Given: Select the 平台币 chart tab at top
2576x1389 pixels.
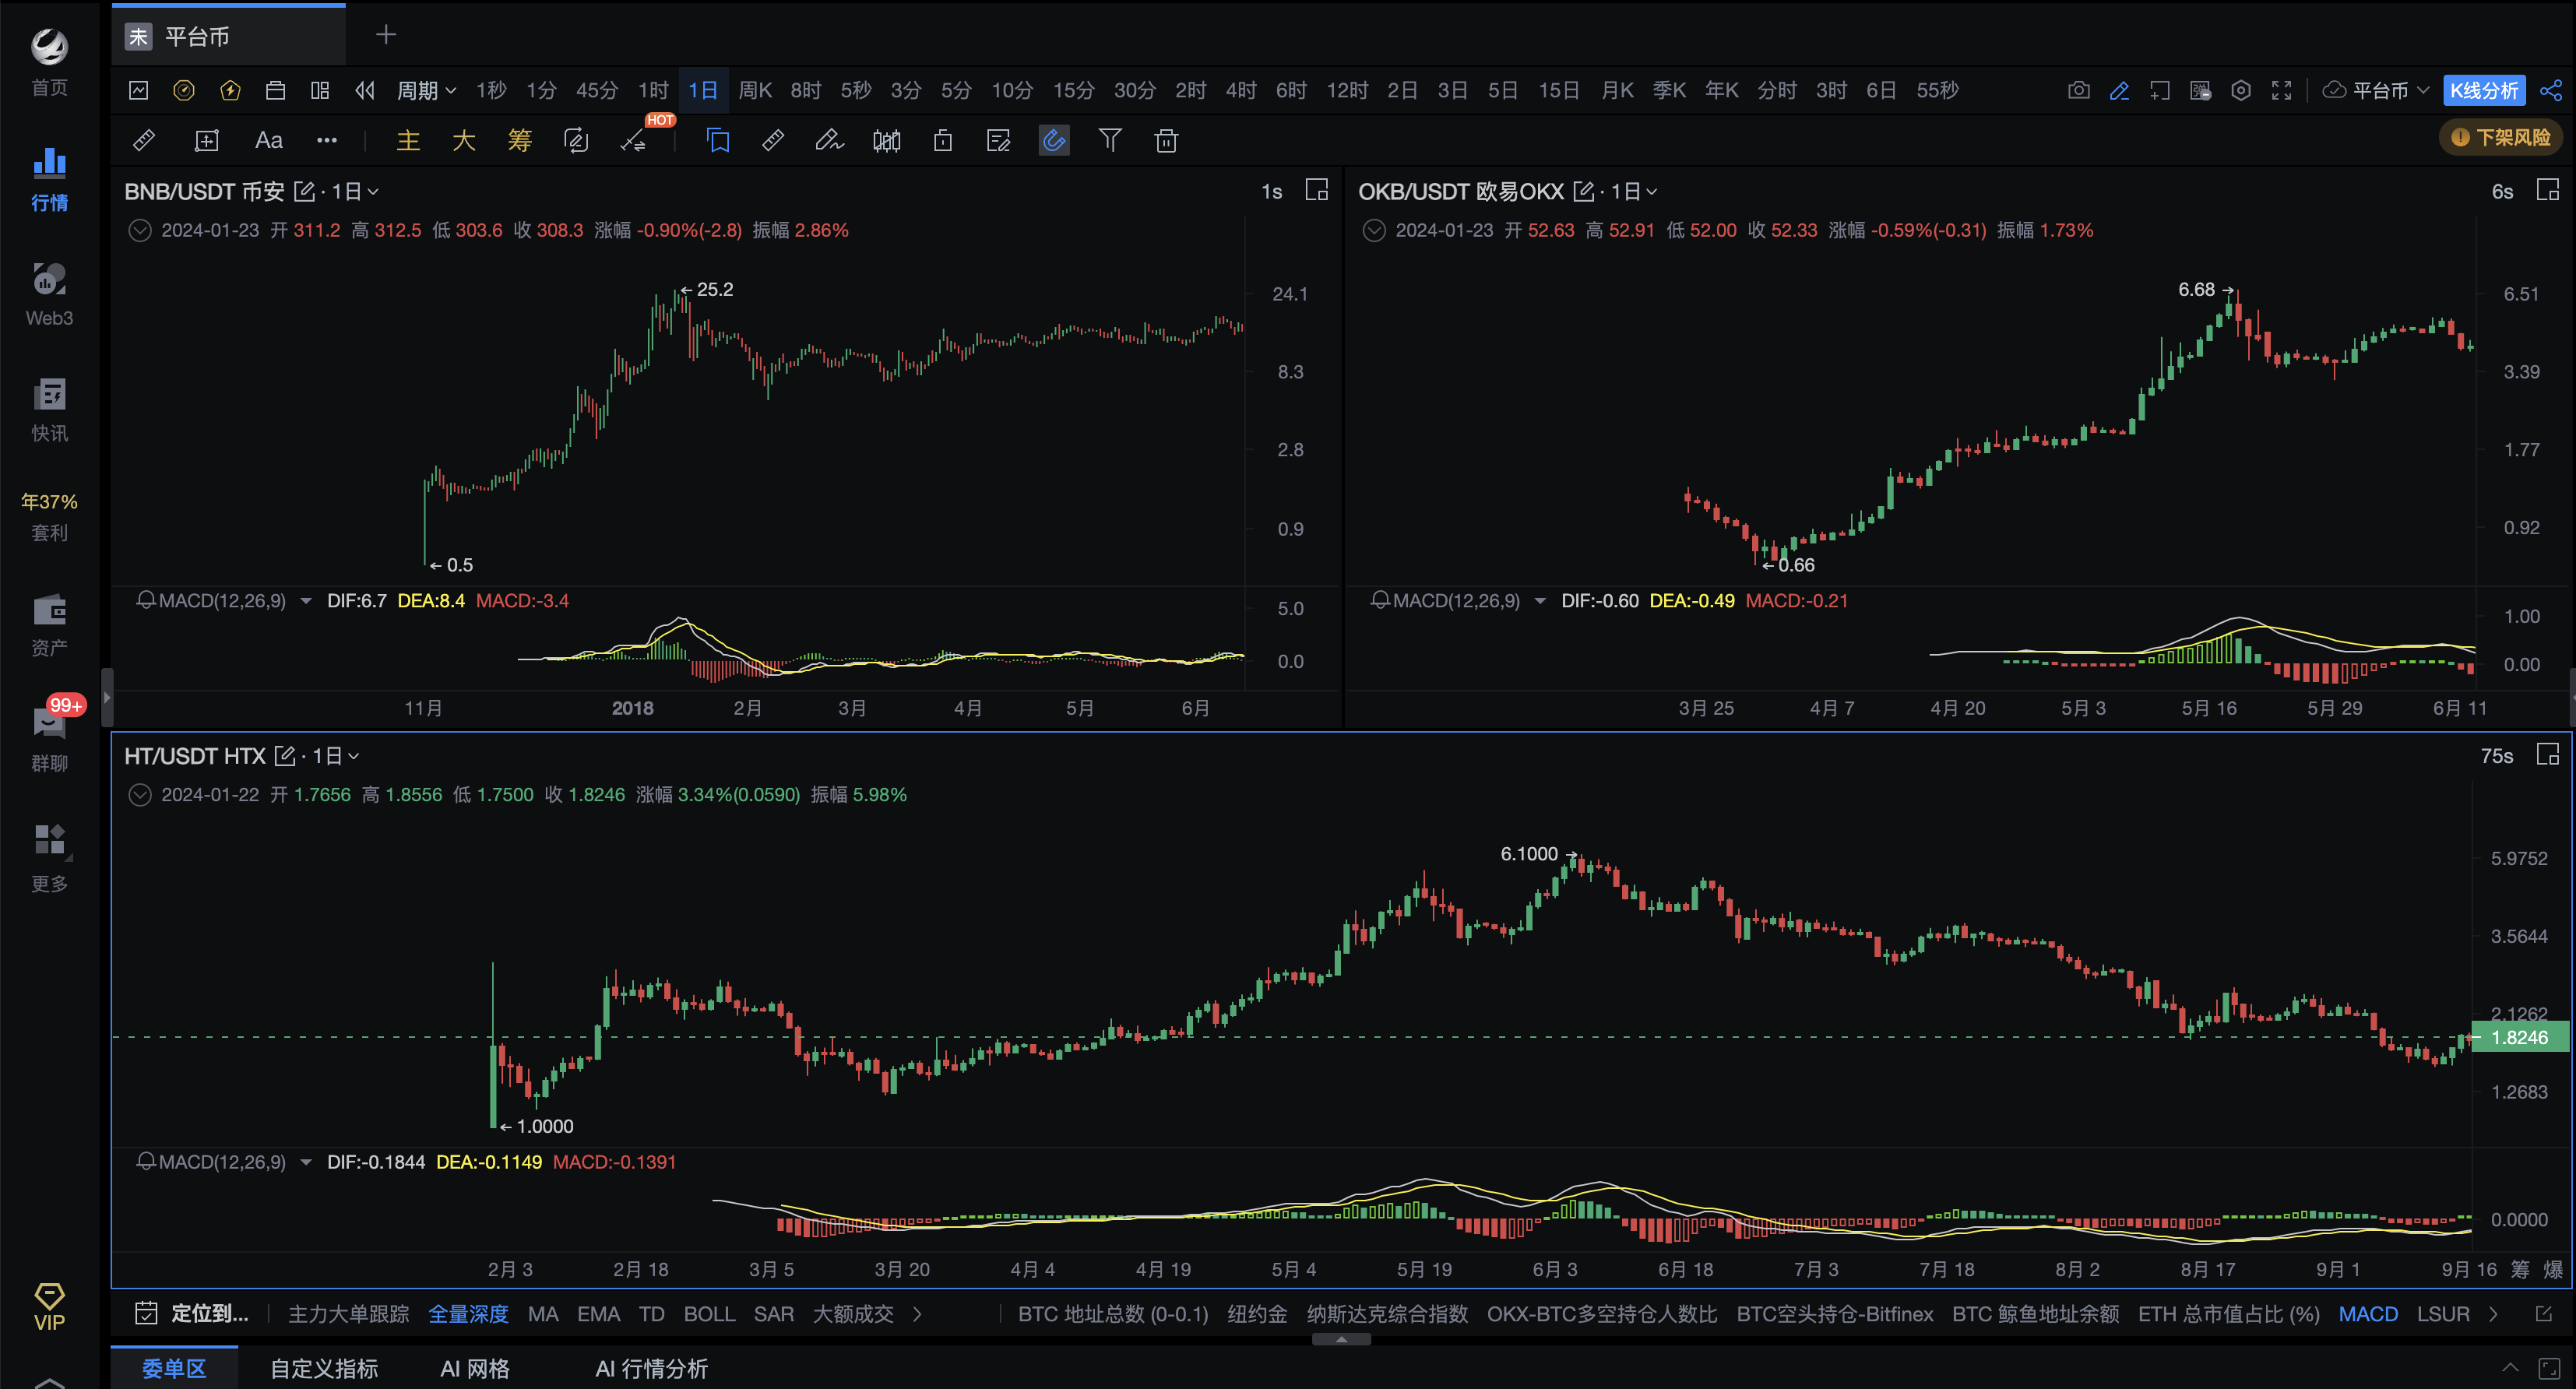Looking at the screenshot, I should coord(228,36).
